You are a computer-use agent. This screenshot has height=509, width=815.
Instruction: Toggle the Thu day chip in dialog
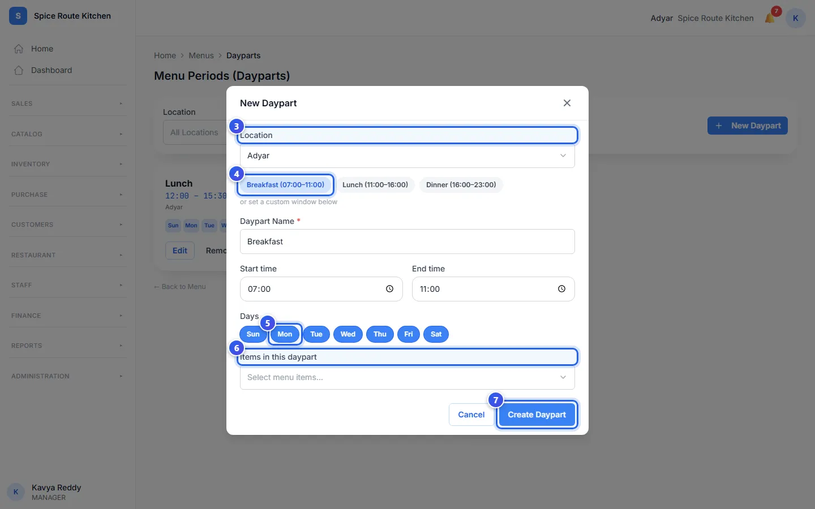pyautogui.click(x=380, y=334)
